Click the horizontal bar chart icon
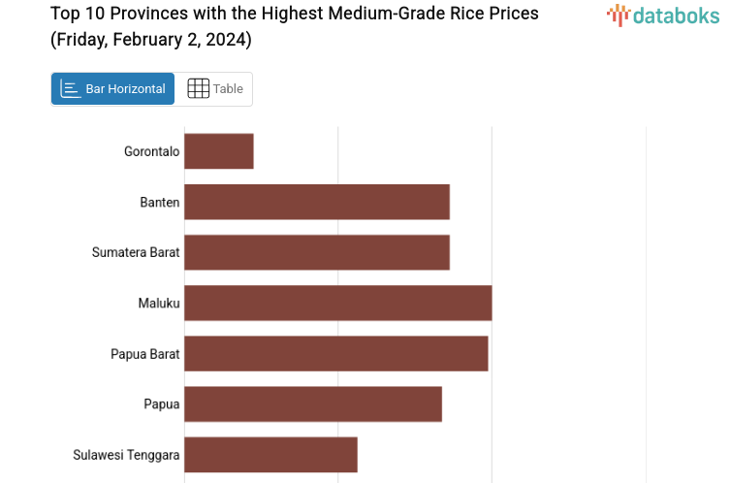Screen dimensions: 730x483 click(x=71, y=88)
